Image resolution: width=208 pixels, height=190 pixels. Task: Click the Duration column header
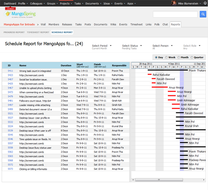pyautogui.click(x=66, y=65)
